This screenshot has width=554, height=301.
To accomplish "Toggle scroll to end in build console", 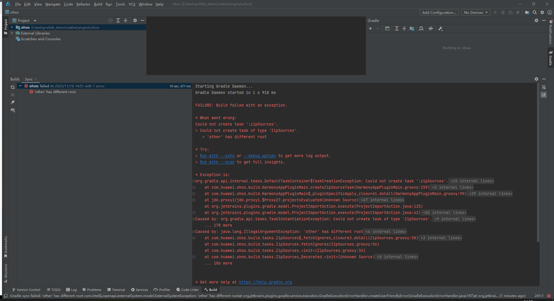I will (x=544, y=94).
